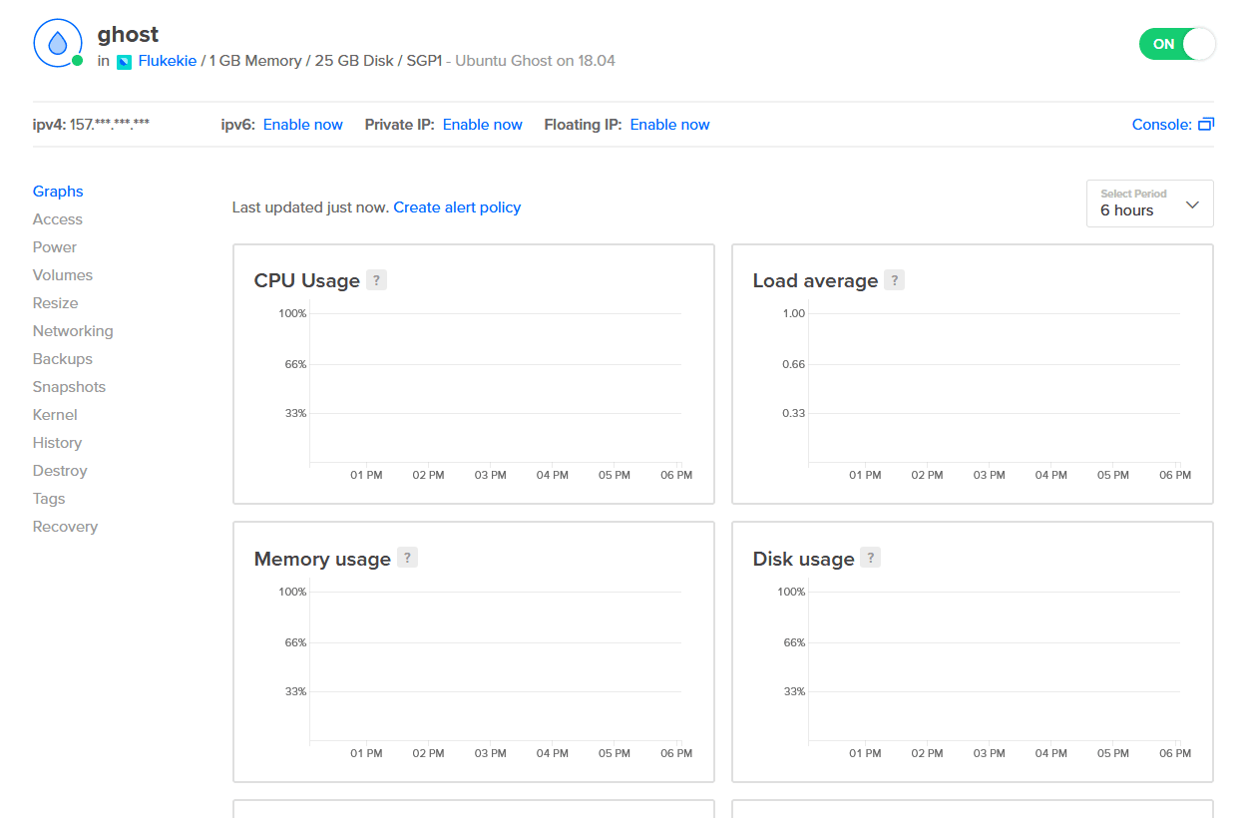Click the Flukekie project icon
Image resolution: width=1245 pixels, height=818 pixels.
[x=124, y=62]
